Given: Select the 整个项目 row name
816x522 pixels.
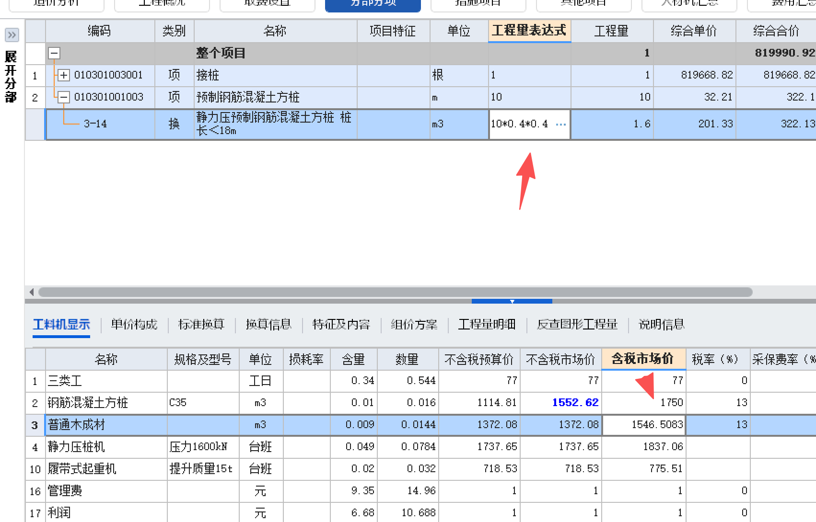Looking at the screenshot, I should [221, 53].
